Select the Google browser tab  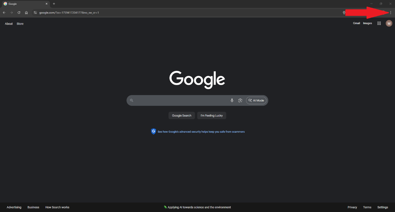25,4
